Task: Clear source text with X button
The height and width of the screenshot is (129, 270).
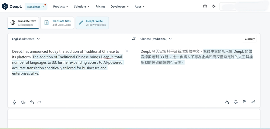Action: pos(127,51)
